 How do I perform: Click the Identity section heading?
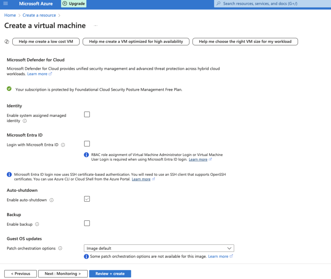[14, 106]
